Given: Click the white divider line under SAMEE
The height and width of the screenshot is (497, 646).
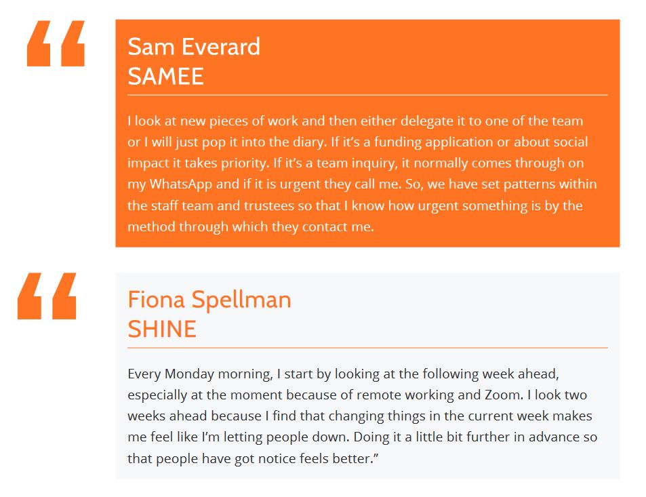Looking at the screenshot, I should (x=367, y=95).
